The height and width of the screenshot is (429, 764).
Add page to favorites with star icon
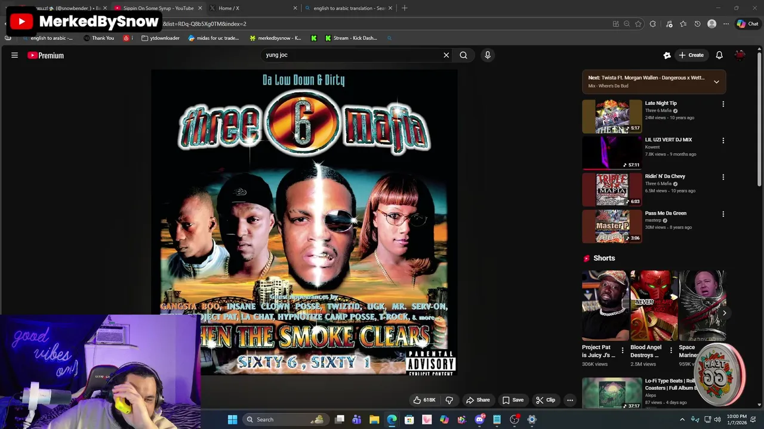point(638,24)
